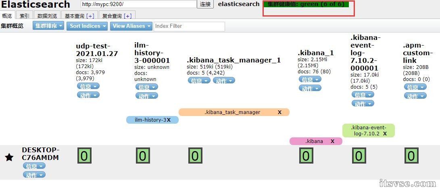Open the View Aliases dropdown
This screenshot has height=195, width=440.
click(x=131, y=26)
